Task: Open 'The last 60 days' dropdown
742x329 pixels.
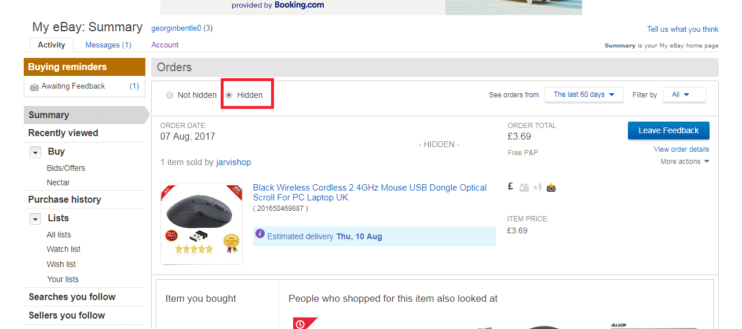Action: pyautogui.click(x=583, y=95)
